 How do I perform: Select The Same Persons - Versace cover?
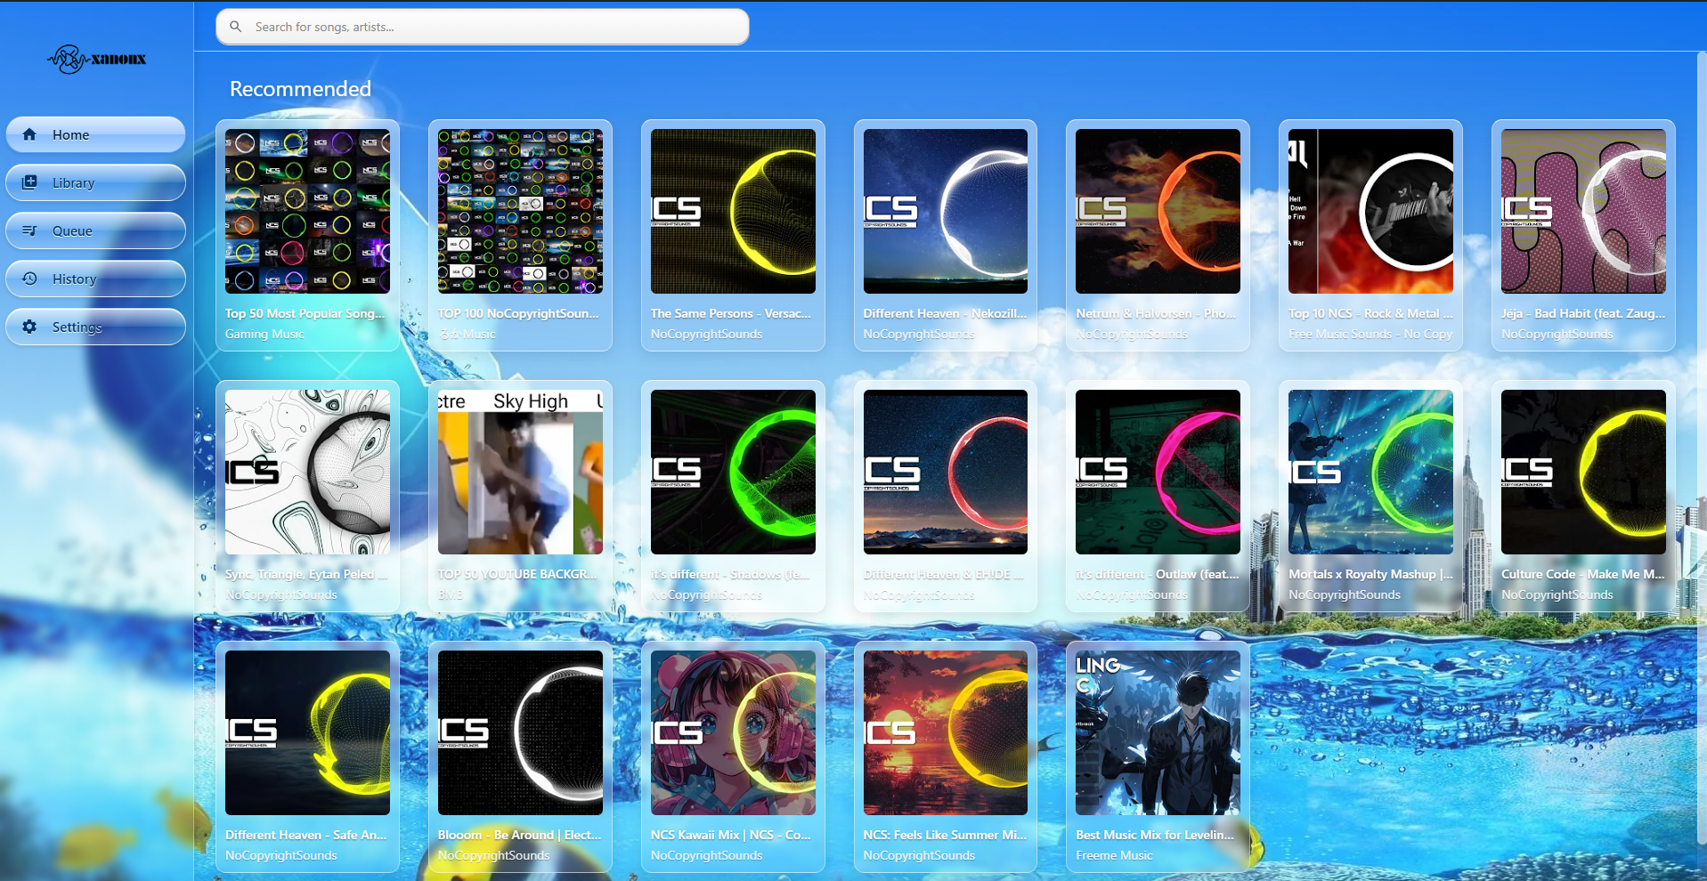733,211
